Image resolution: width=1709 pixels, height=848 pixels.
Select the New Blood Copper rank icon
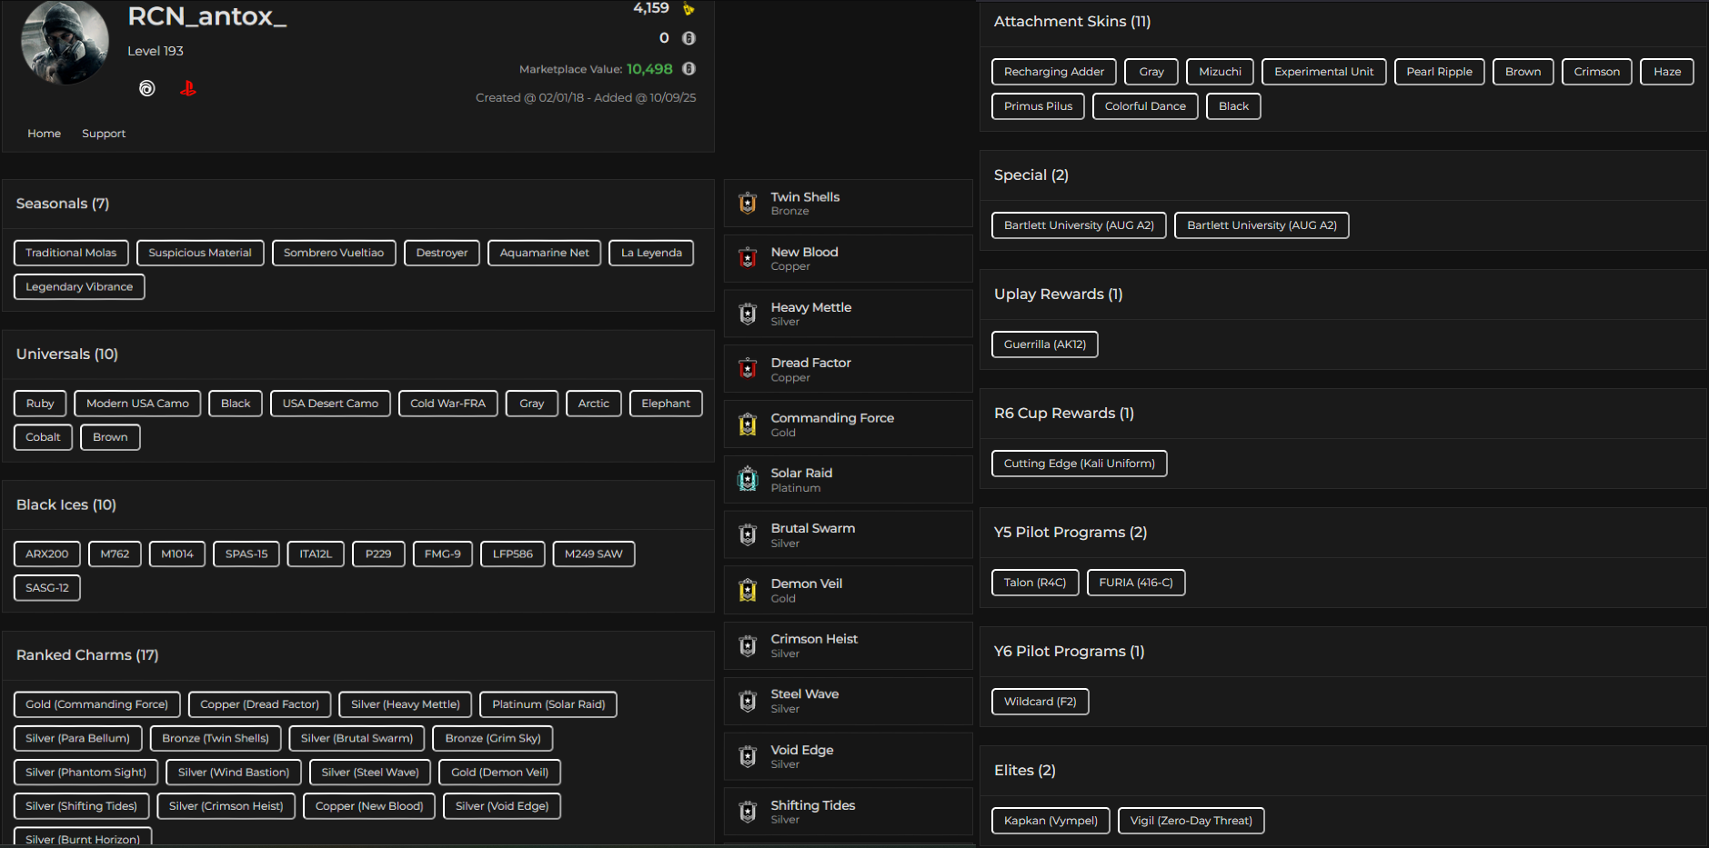[x=748, y=259]
